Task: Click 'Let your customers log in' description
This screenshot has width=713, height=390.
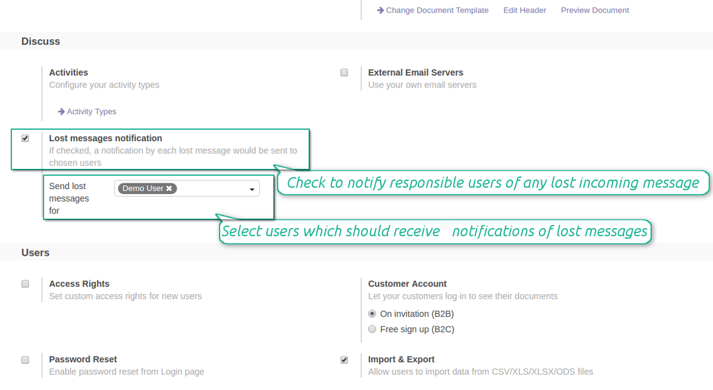Action: tap(463, 296)
